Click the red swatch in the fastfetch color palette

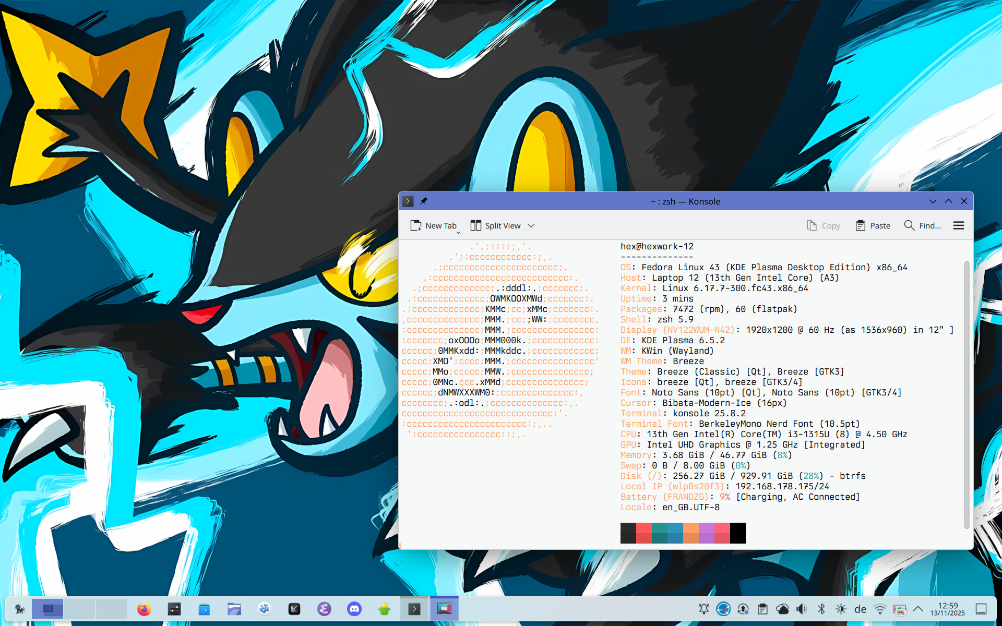click(643, 533)
